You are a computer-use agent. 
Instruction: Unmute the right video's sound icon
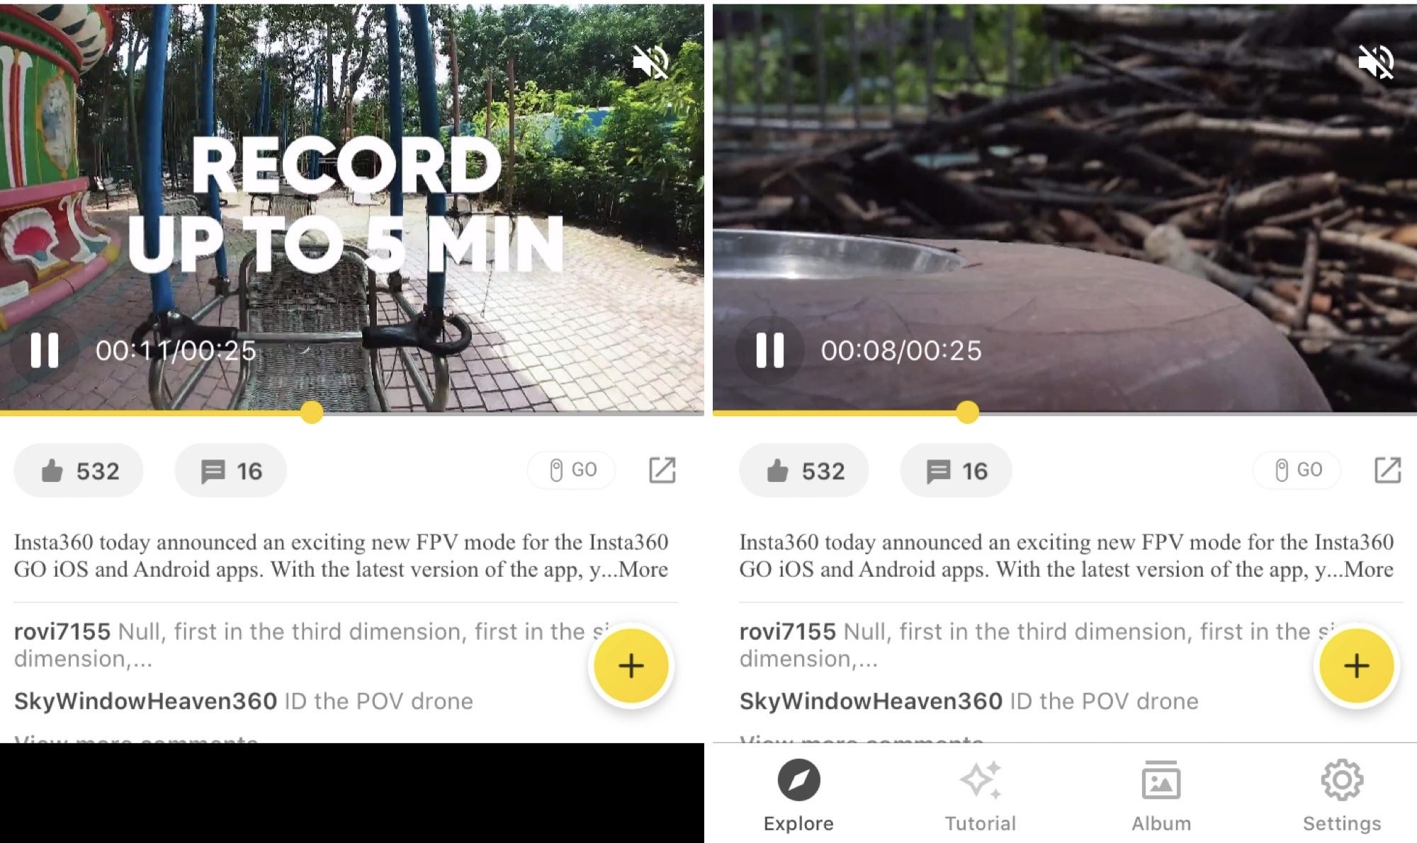1376,62
